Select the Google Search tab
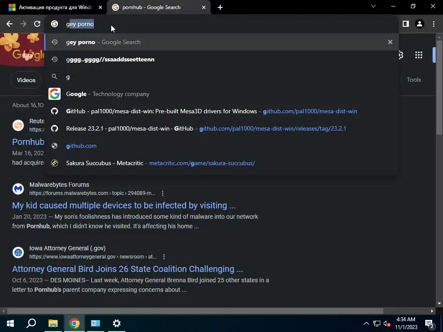 pos(158,7)
